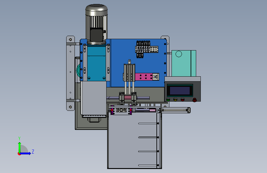Image resolution: width=267 pixels, height=173 pixels.
Task: Select the gray chute below gearbox
Action: pyautogui.click(x=94, y=99)
